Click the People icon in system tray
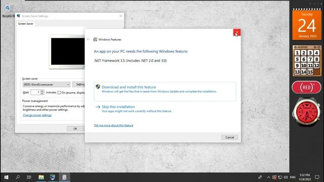The height and width of the screenshot is (182, 324). point(260,177)
